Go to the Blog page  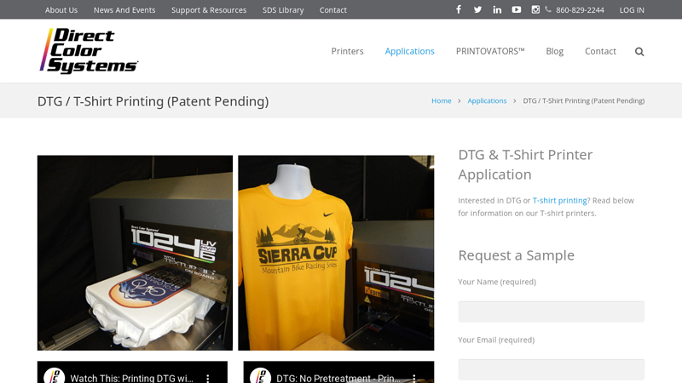(x=555, y=51)
